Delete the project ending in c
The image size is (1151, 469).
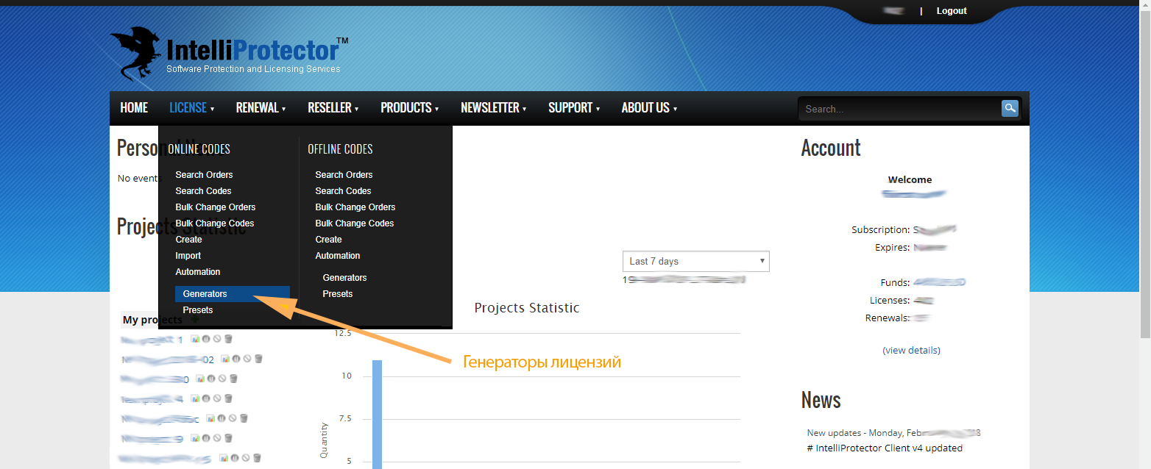pos(244,418)
